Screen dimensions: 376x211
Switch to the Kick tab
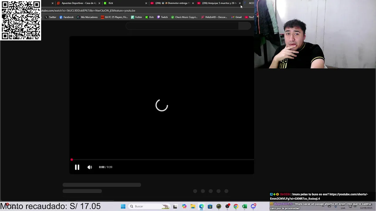tap(125, 3)
